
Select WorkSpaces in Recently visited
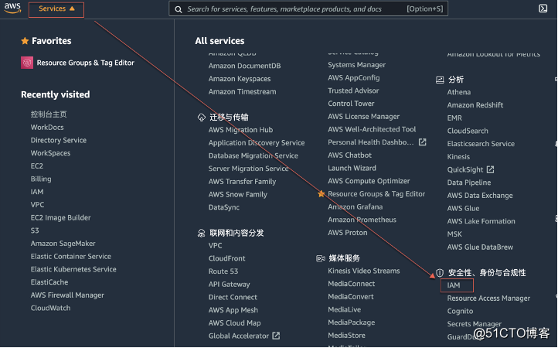coord(50,153)
